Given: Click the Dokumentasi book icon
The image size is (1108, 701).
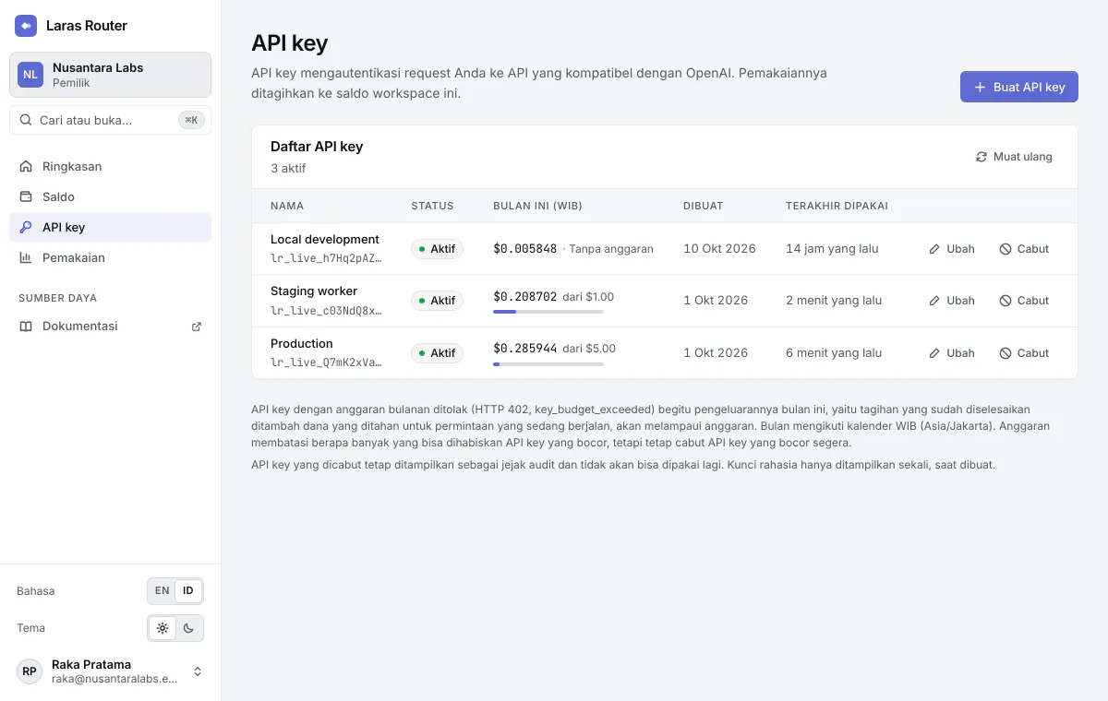Looking at the screenshot, I should click(26, 327).
